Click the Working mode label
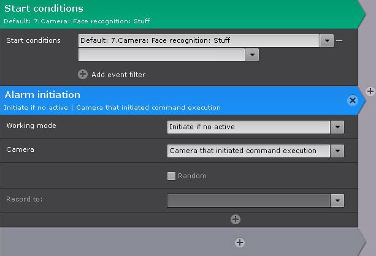The width and height of the screenshot is (376, 256). point(31,126)
